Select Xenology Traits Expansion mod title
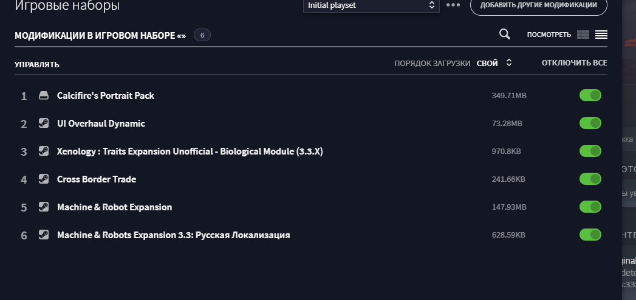This screenshot has height=300, width=636. click(x=190, y=152)
